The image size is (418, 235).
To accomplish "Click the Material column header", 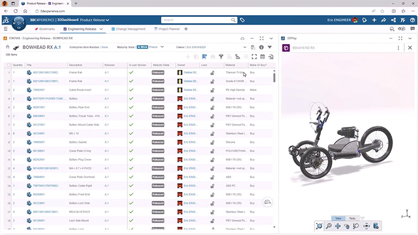I will [x=230, y=65].
